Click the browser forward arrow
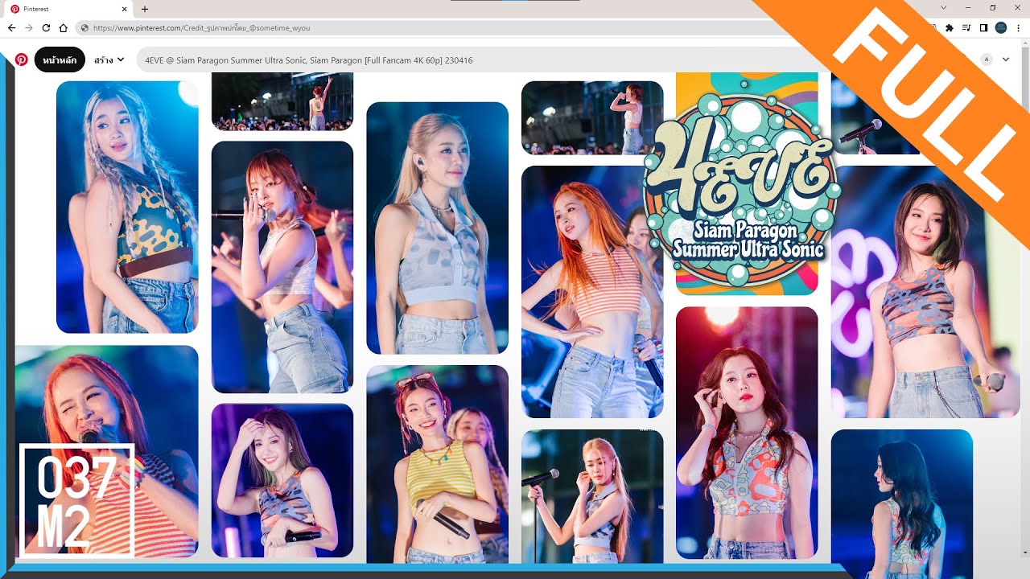1030x579 pixels. pos(29,27)
